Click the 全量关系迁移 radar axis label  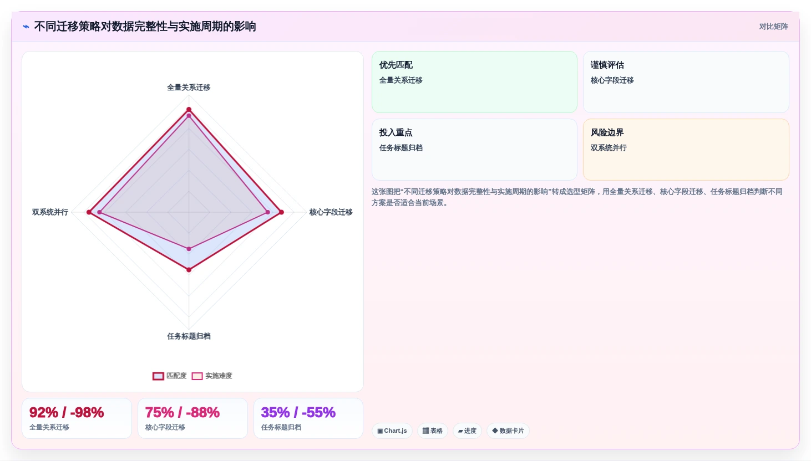189,88
